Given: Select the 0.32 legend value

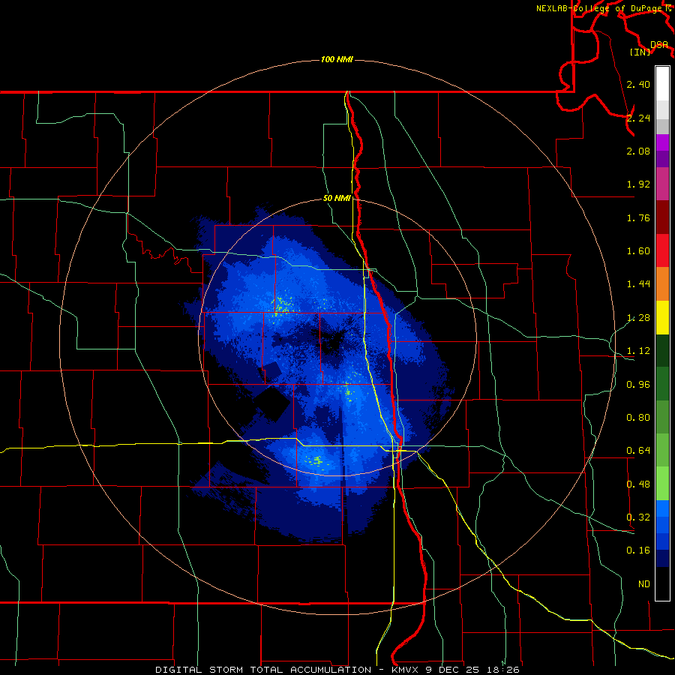Looking at the screenshot, I should (x=638, y=517).
